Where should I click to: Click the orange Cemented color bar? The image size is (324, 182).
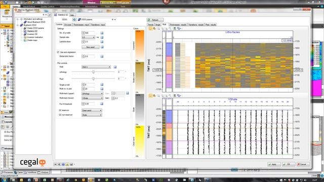click(140, 45)
